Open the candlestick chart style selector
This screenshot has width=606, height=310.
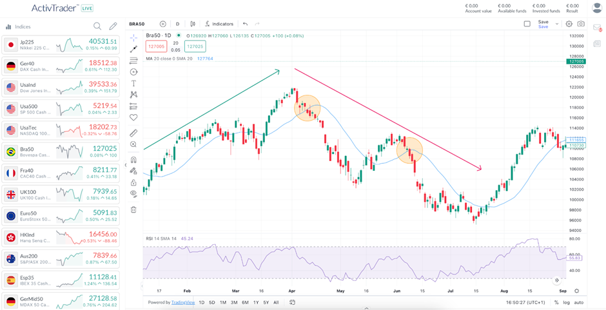pyautogui.click(x=192, y=24)
